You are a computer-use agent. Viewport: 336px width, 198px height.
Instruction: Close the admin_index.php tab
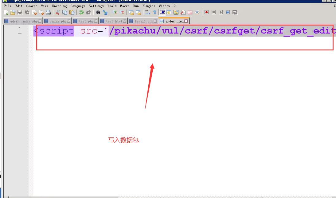point(40,21)
